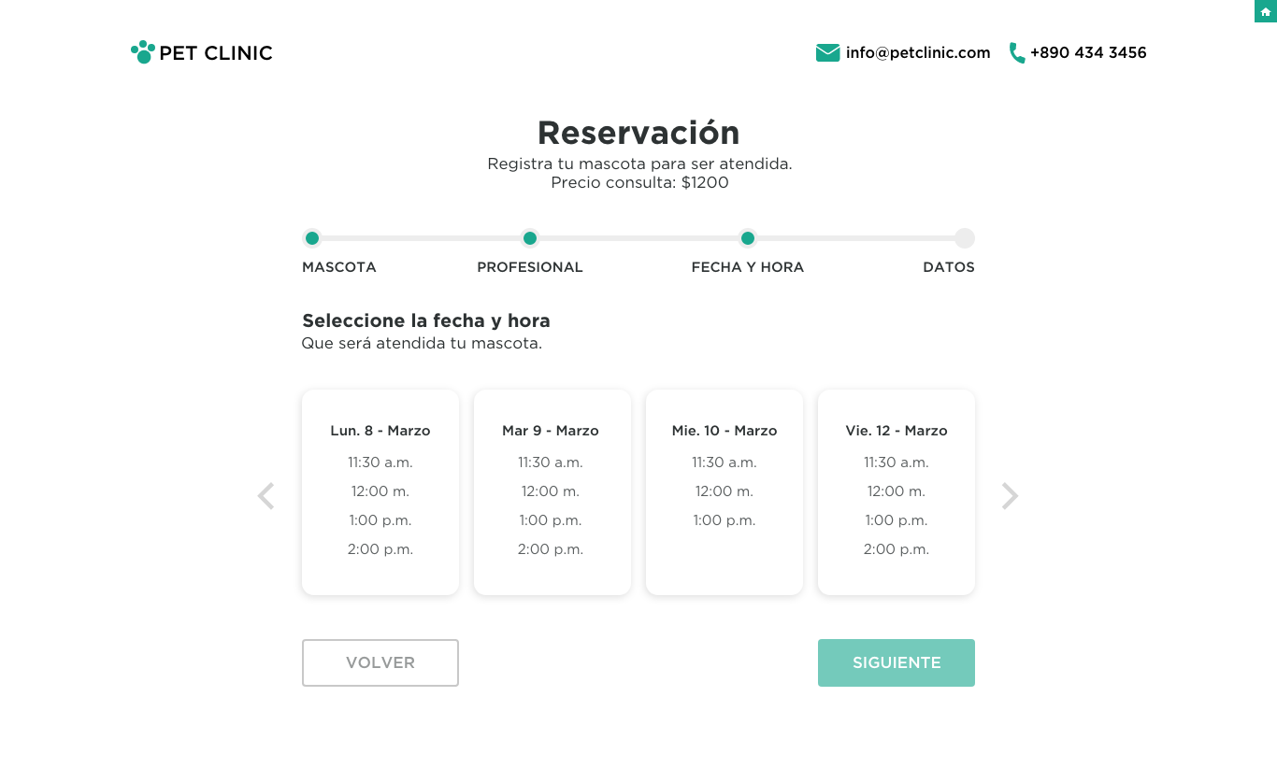
Task: Click the email envelope icon
Action: (827, 53)
